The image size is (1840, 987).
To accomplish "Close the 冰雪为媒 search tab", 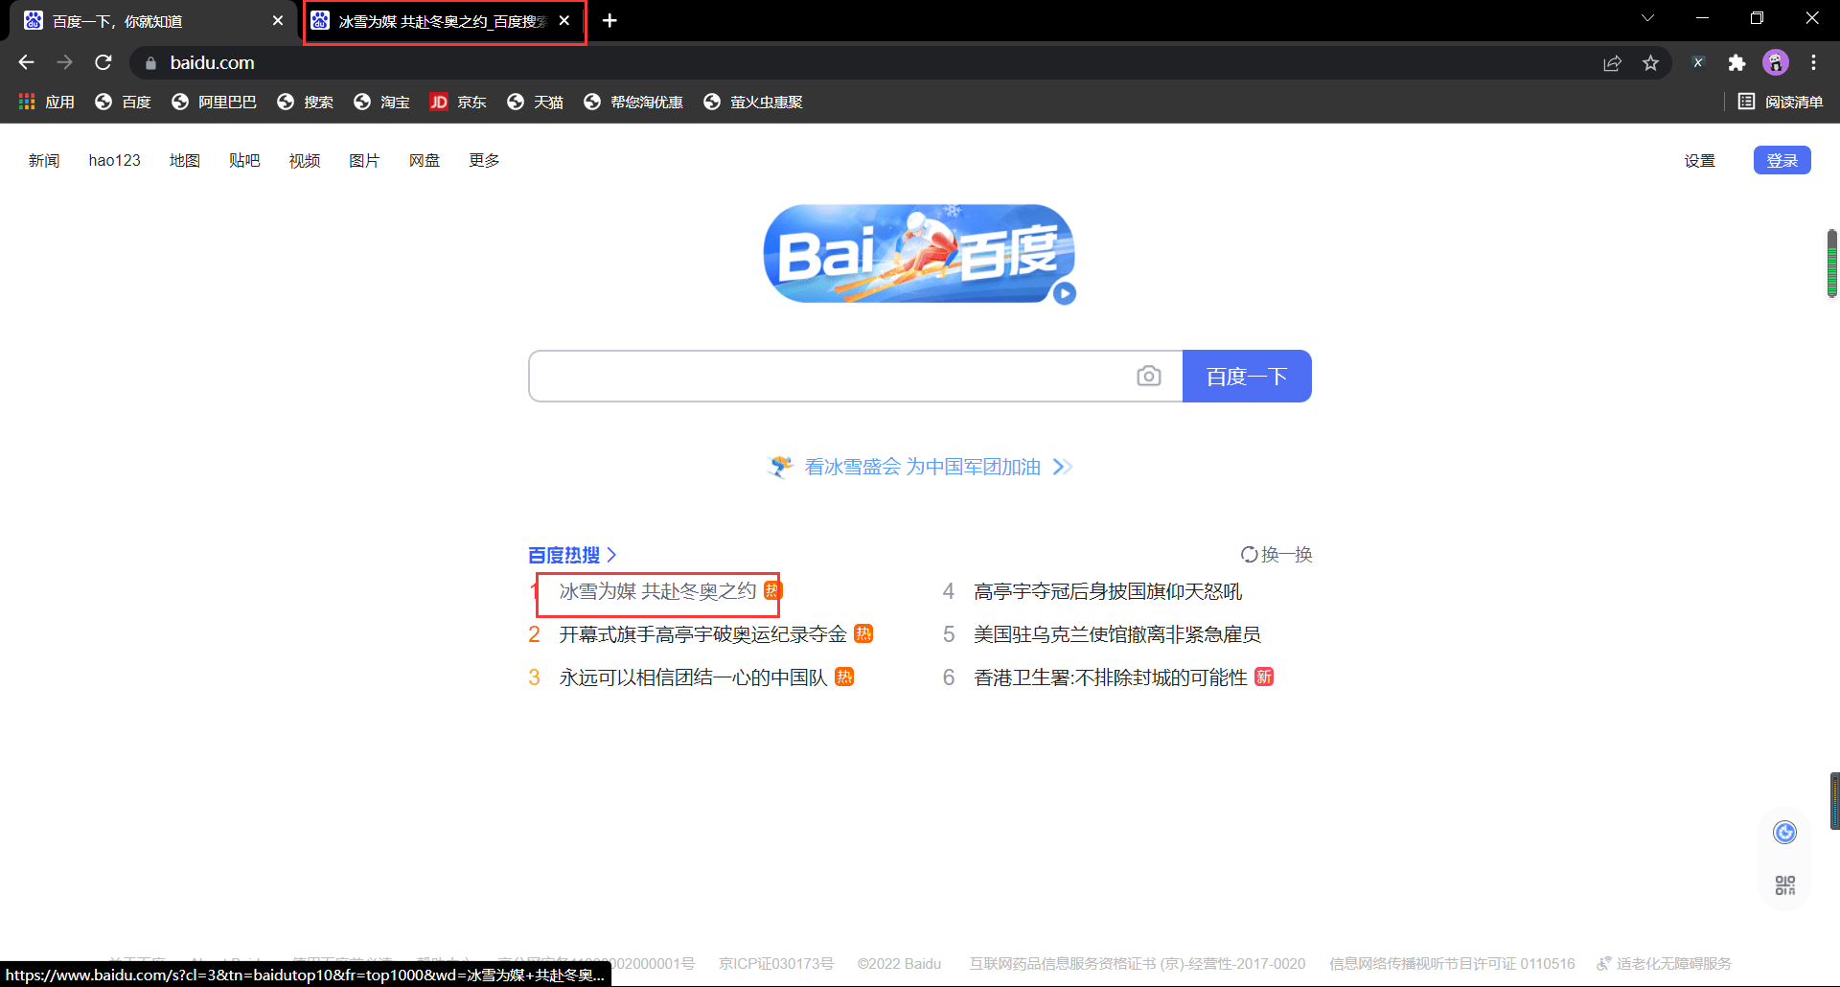I will [x=564, y=20].
